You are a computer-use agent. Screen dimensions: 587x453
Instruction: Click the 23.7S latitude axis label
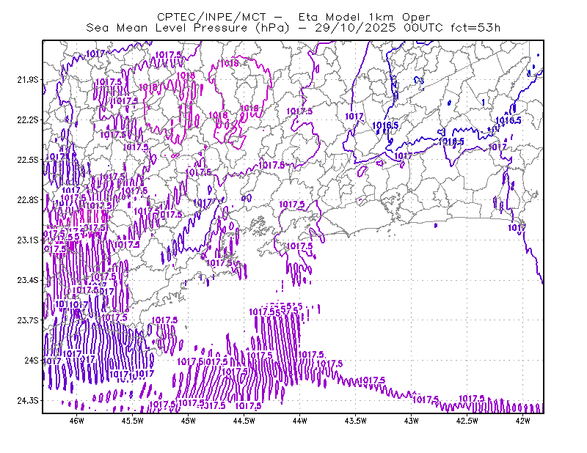28,320
